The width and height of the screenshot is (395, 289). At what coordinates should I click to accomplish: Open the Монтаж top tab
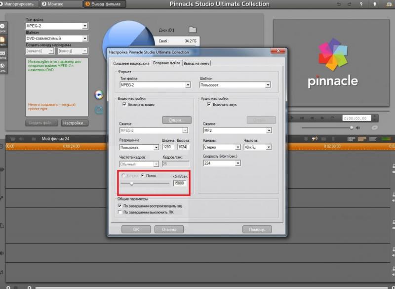[61, 4]
